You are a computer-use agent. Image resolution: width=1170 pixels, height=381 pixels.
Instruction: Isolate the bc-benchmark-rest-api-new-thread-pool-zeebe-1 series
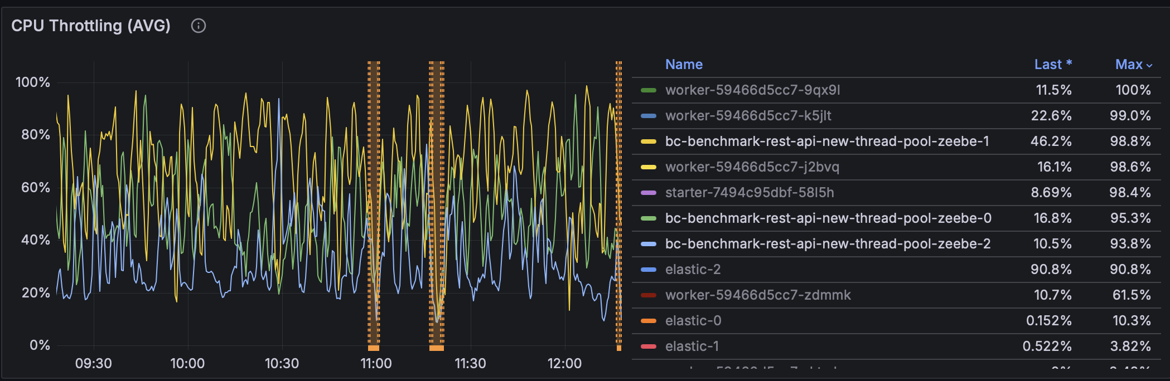(x=826, y=141)
